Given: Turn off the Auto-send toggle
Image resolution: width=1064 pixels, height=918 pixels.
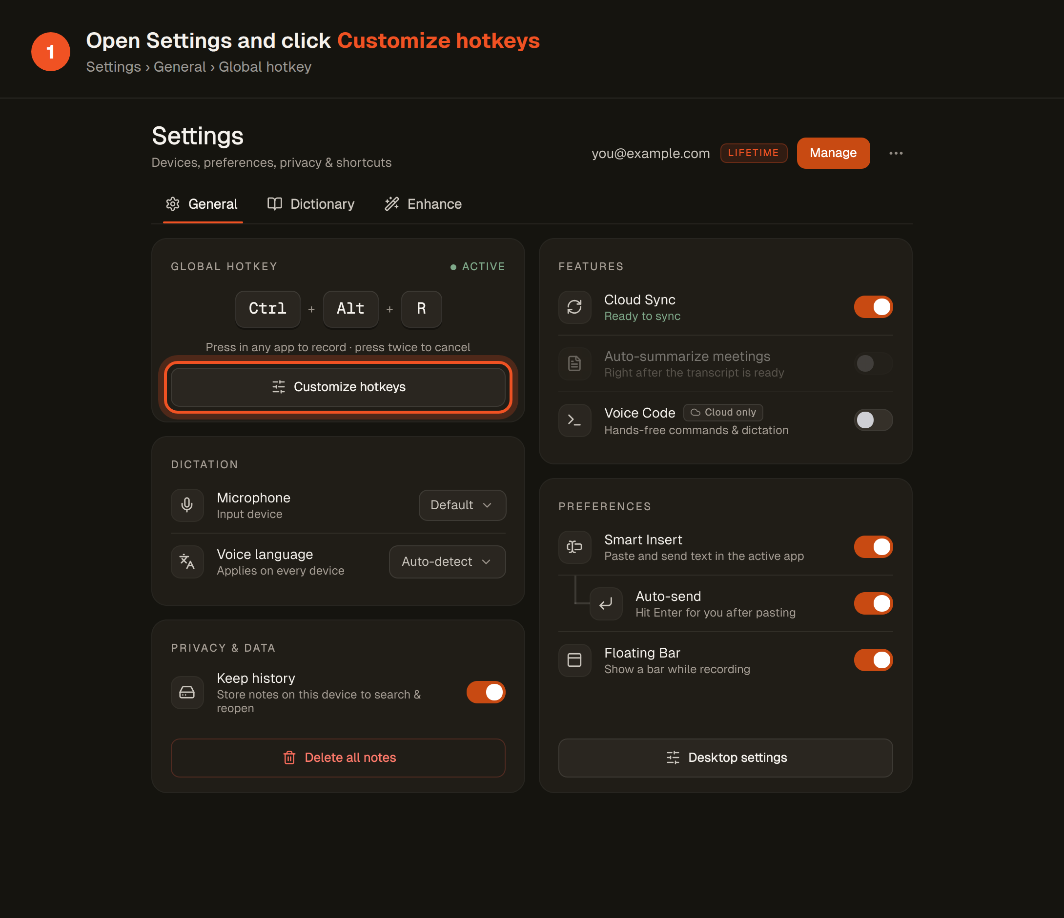Looking at the screenshot, I should [873, 603].
